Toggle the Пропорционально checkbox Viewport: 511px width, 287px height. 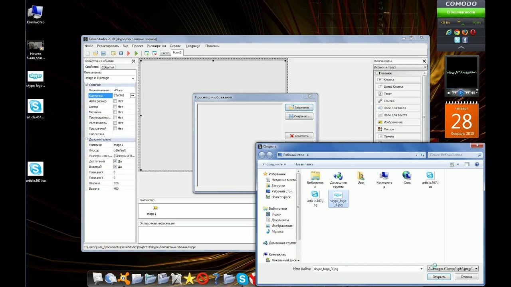point(115,118)
